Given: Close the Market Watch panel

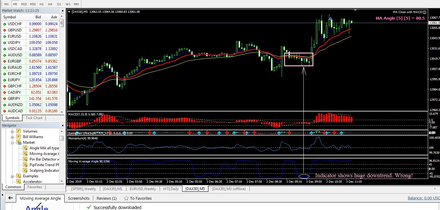Looking at the screenshot, I should (x=62, y=11).
